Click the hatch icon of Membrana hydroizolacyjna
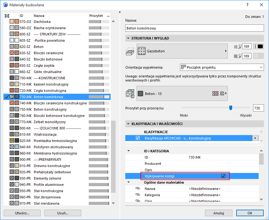 coord(12,153)
